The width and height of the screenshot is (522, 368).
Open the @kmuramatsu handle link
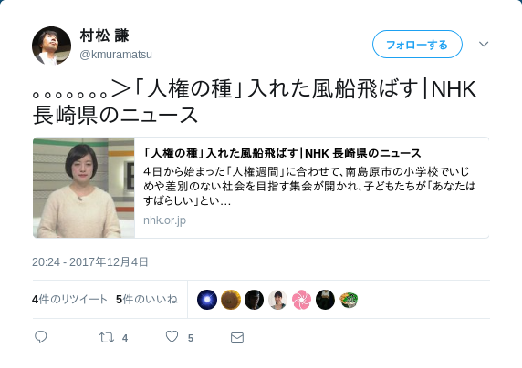point(116,55)
